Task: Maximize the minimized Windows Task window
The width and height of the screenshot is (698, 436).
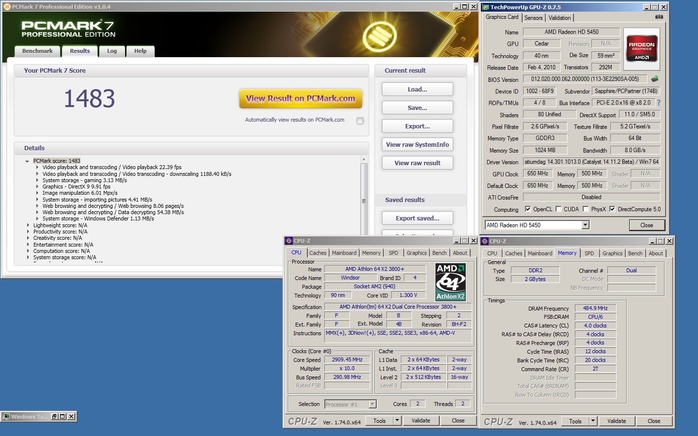Action: click(x=63, y=417)
